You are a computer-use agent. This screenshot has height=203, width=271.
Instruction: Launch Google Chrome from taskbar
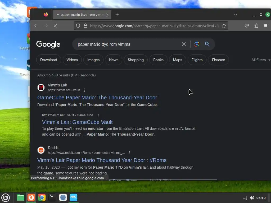point(42,197)
